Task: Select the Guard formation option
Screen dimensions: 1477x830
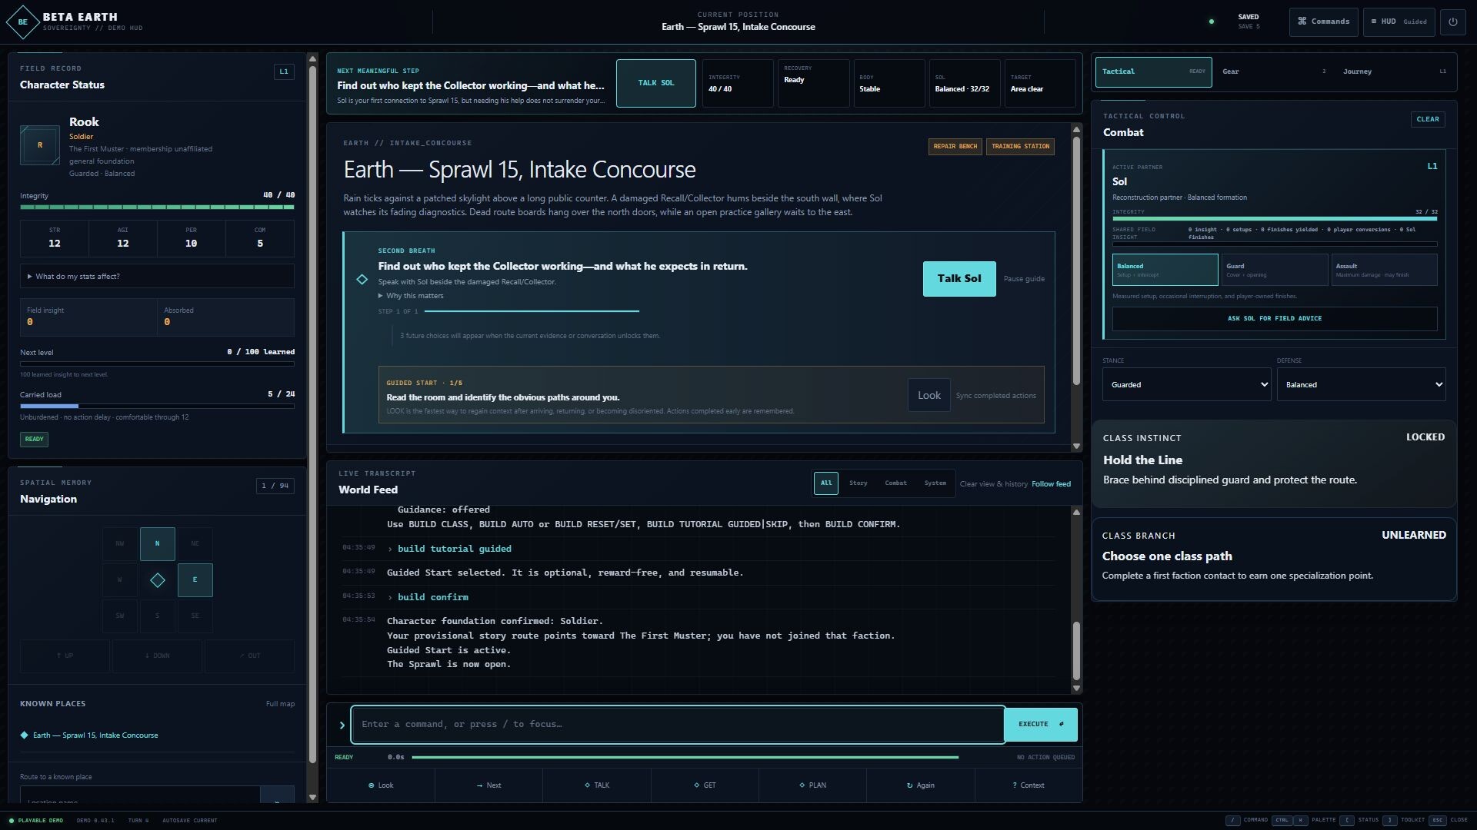Action: [x=1274, y=270]
